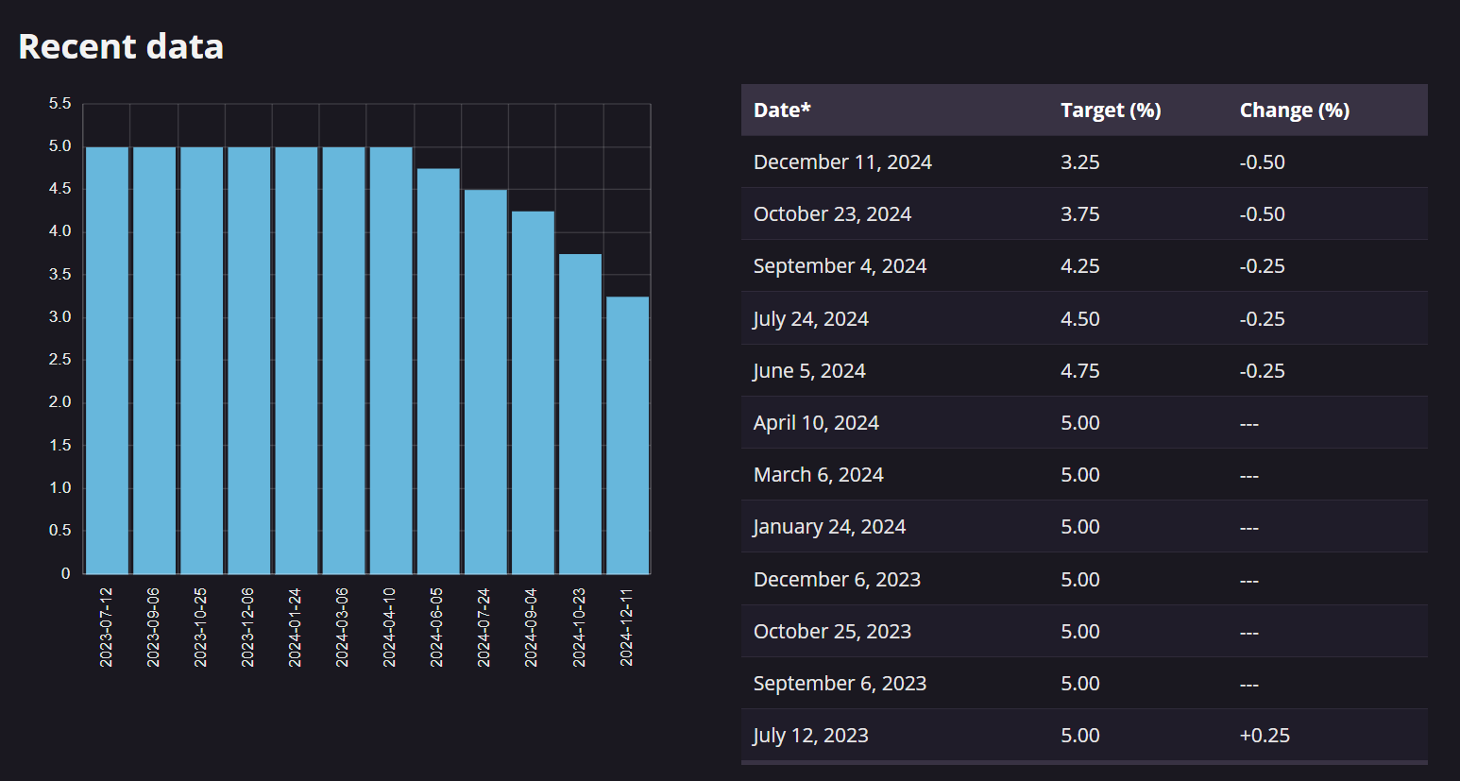This screenshot has width=1460, height=781.
Task: Select the January 24, 2024 date cell
Action: click(x=829, y=527)
